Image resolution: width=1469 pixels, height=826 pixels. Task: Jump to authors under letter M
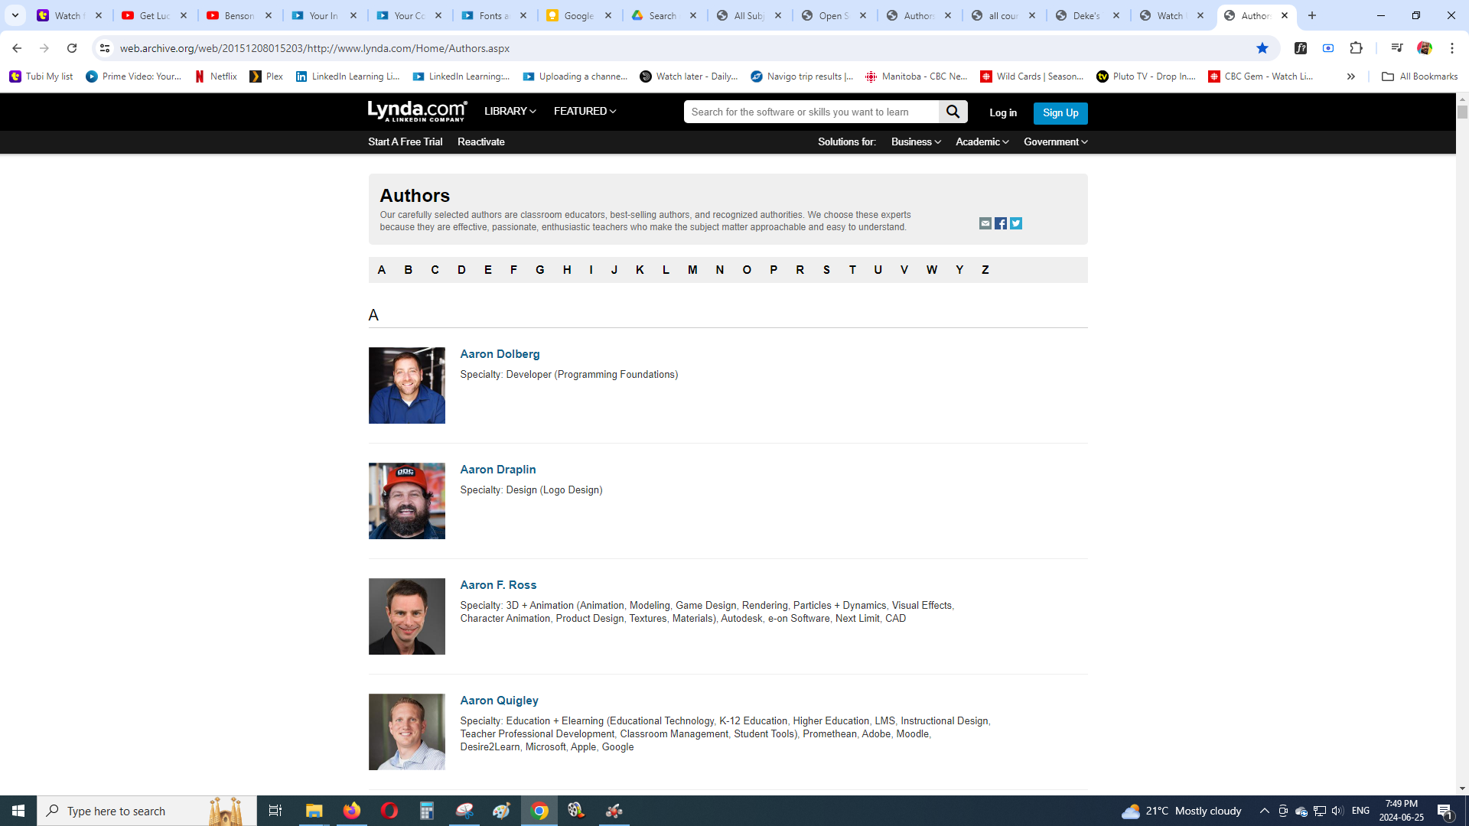pyautogui.click(x=692, y=270)
